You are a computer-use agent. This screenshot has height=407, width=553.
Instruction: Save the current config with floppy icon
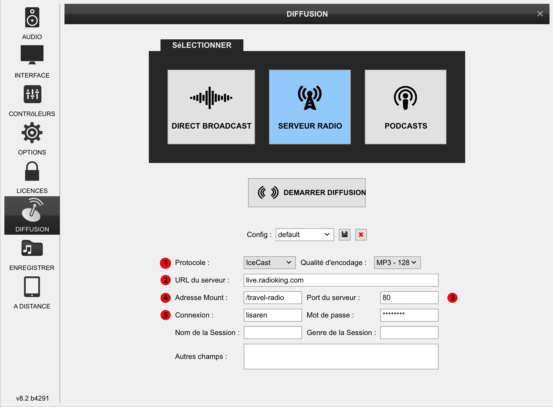[345, 235]
